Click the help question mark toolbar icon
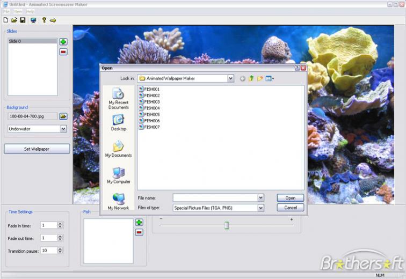 click(44, 20)
